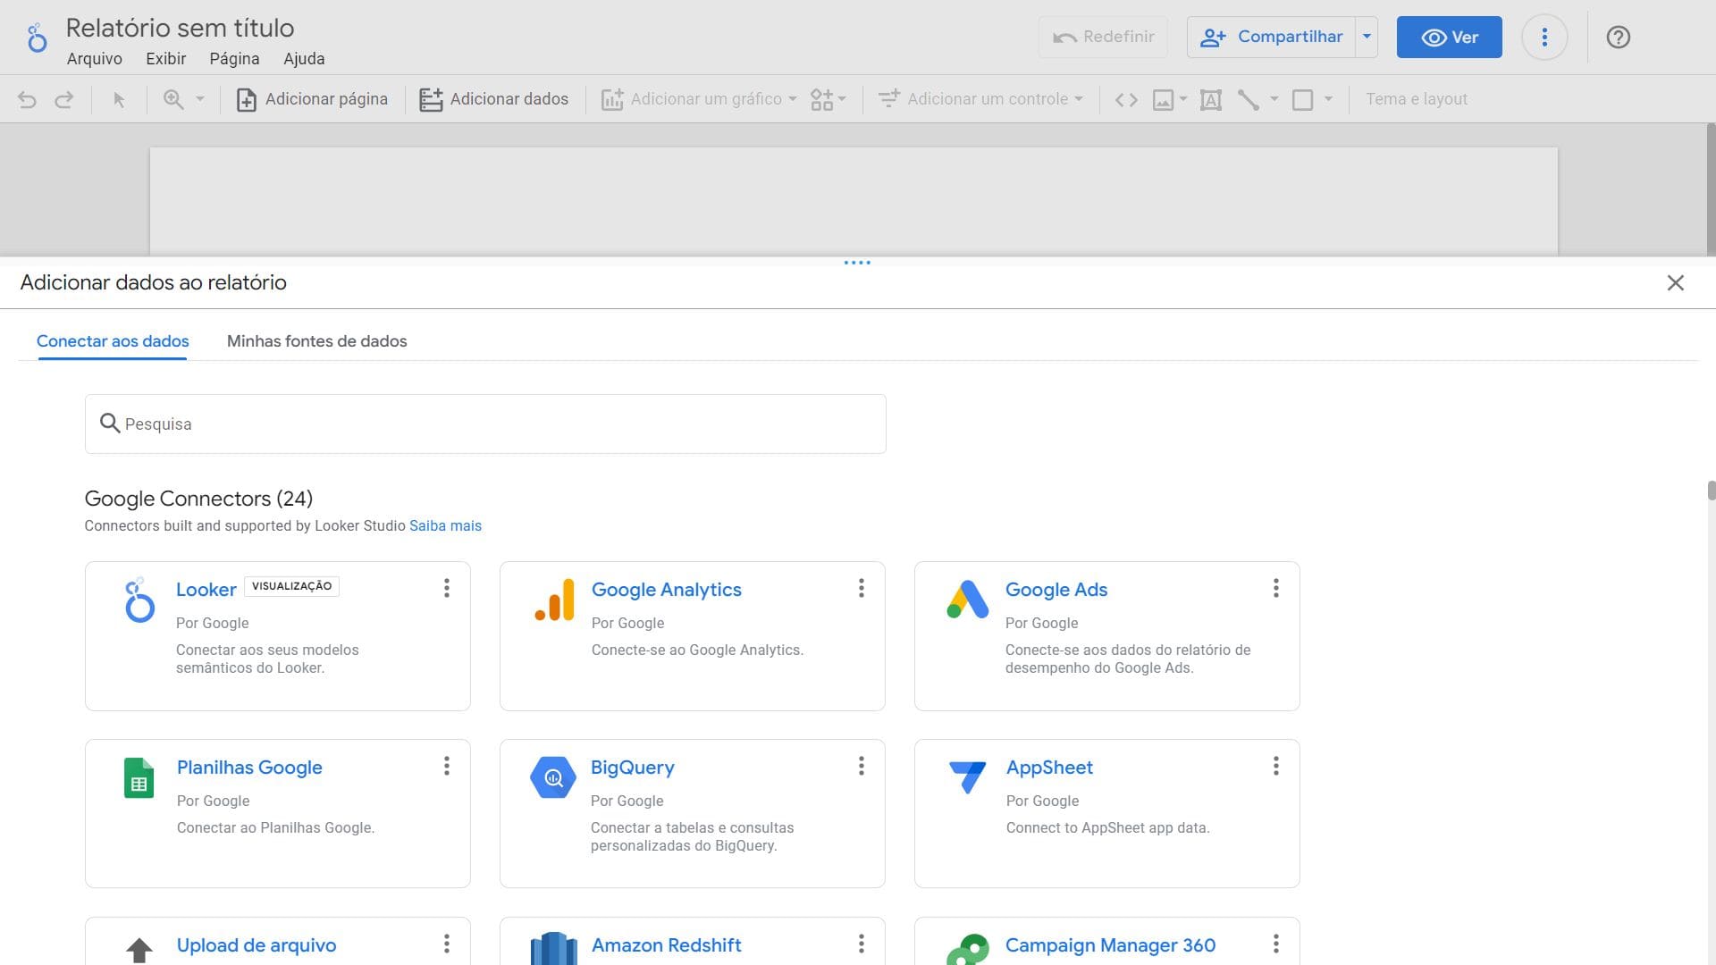Follow the Saiba mais link
This screenshot has width=1716, height=965.
point(445,526)
